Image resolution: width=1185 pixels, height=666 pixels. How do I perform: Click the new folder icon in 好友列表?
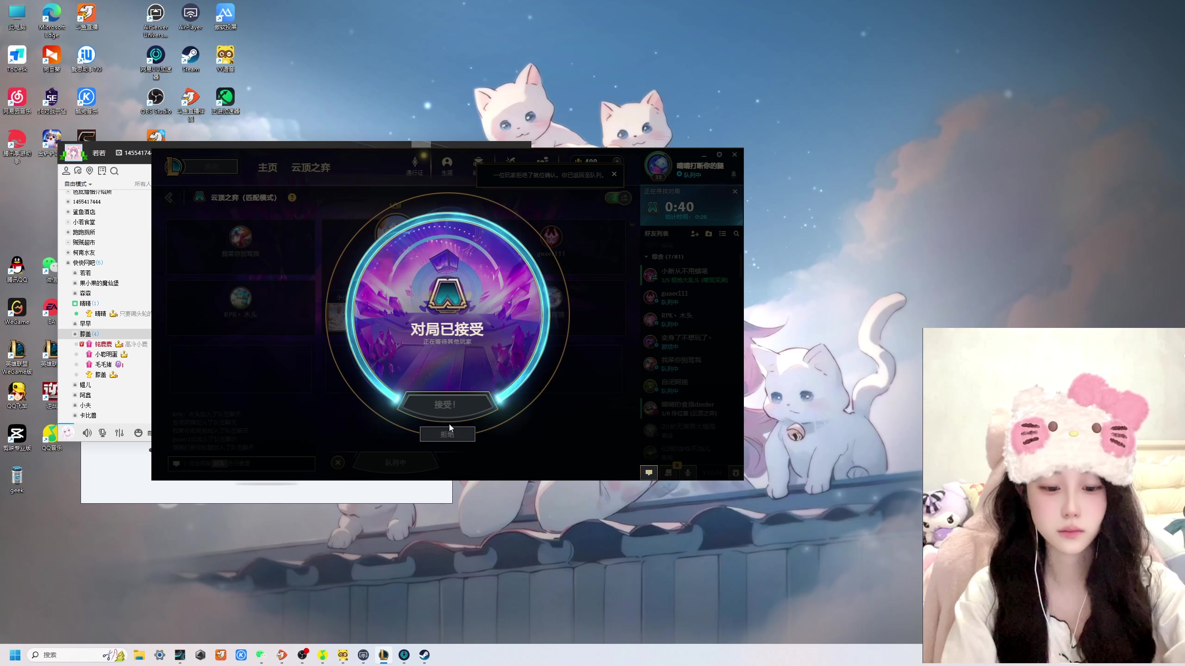709,234
